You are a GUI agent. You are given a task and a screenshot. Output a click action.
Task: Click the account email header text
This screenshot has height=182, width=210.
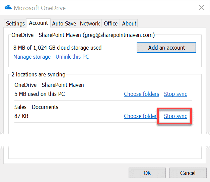pyautogui.click(x=83, y=35)
